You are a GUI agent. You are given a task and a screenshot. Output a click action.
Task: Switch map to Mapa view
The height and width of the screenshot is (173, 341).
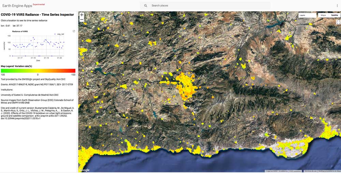click(x=323, y=15)
